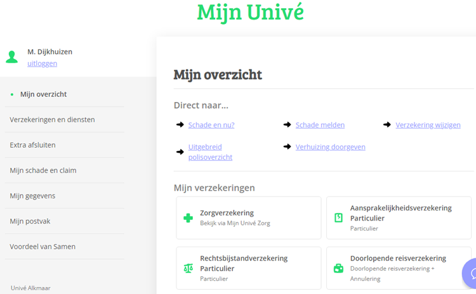Click the Aansprakelijkheidsverzekering document icon
The image size is (476, 294).
(338, 217)
